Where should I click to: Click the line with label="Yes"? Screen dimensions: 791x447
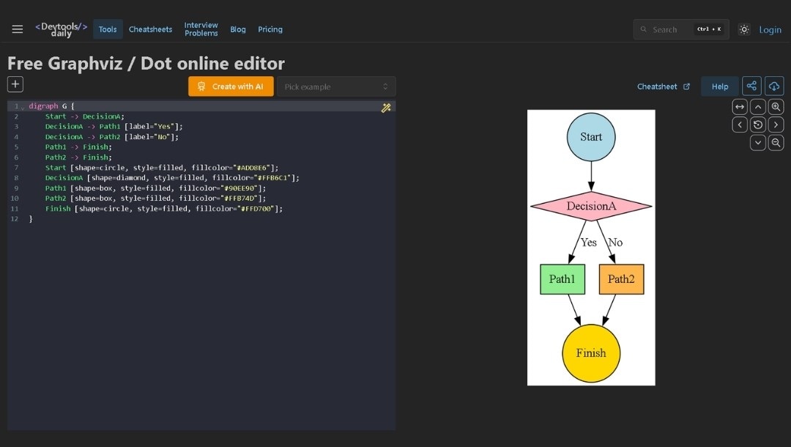click(x=114, y=127)
